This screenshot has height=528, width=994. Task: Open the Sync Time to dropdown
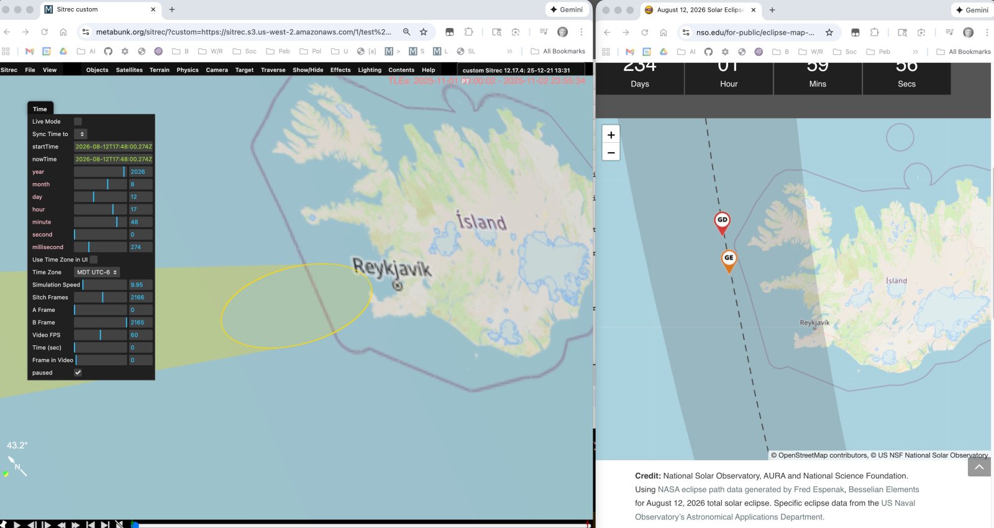tap(81, 134)
